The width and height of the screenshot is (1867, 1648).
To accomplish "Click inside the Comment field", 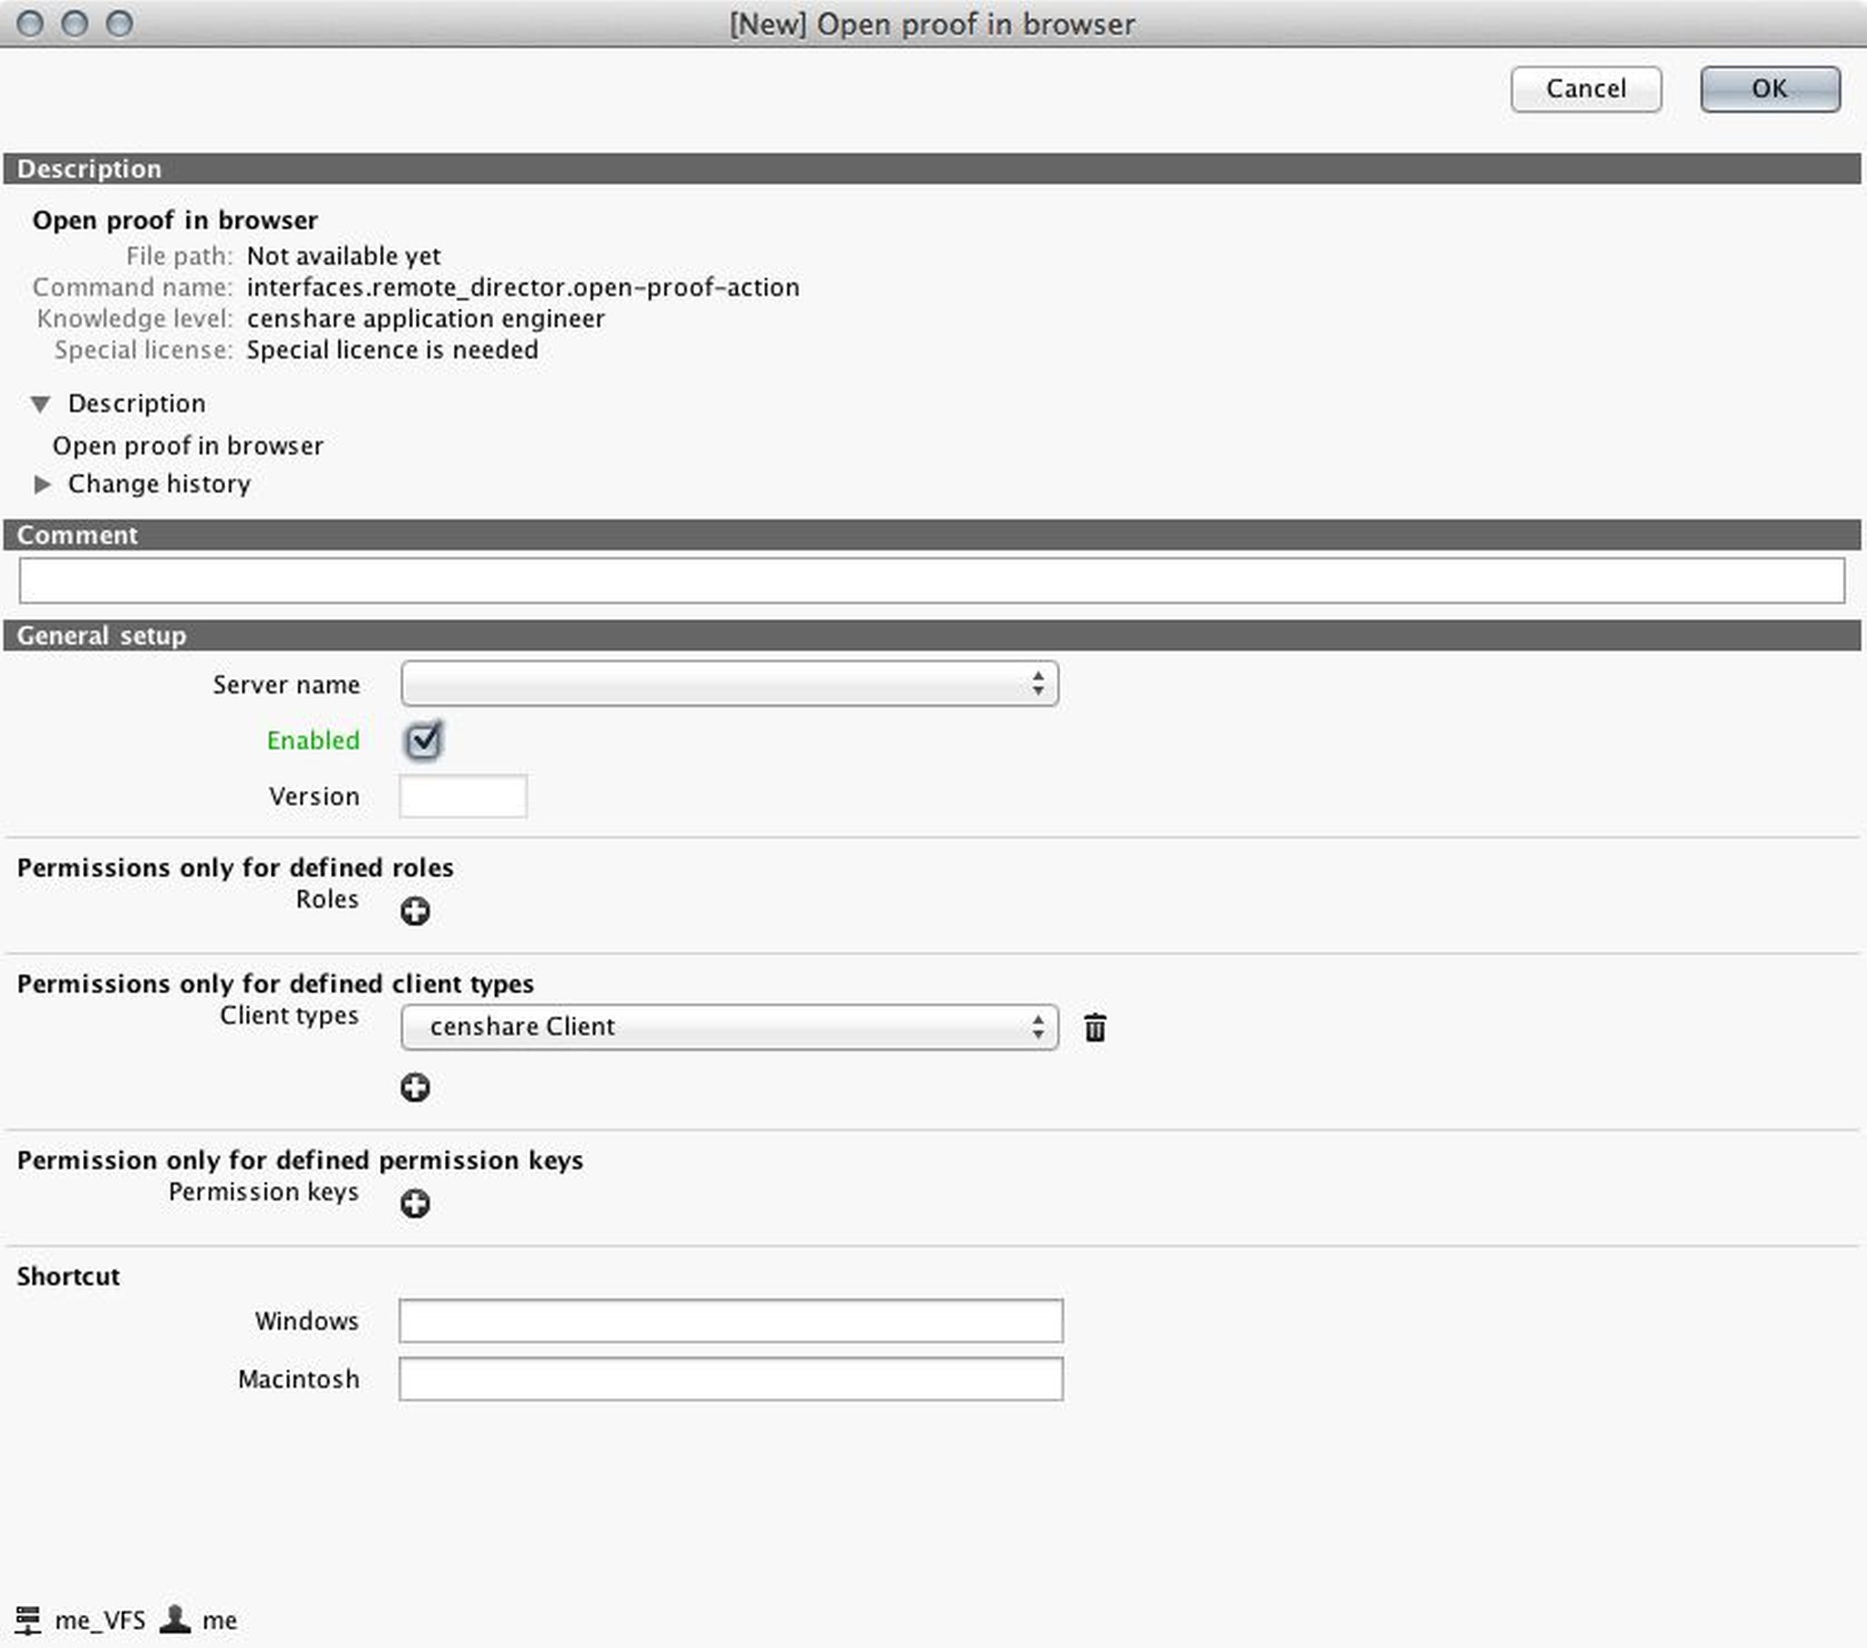I will click(x=932, y=579).
